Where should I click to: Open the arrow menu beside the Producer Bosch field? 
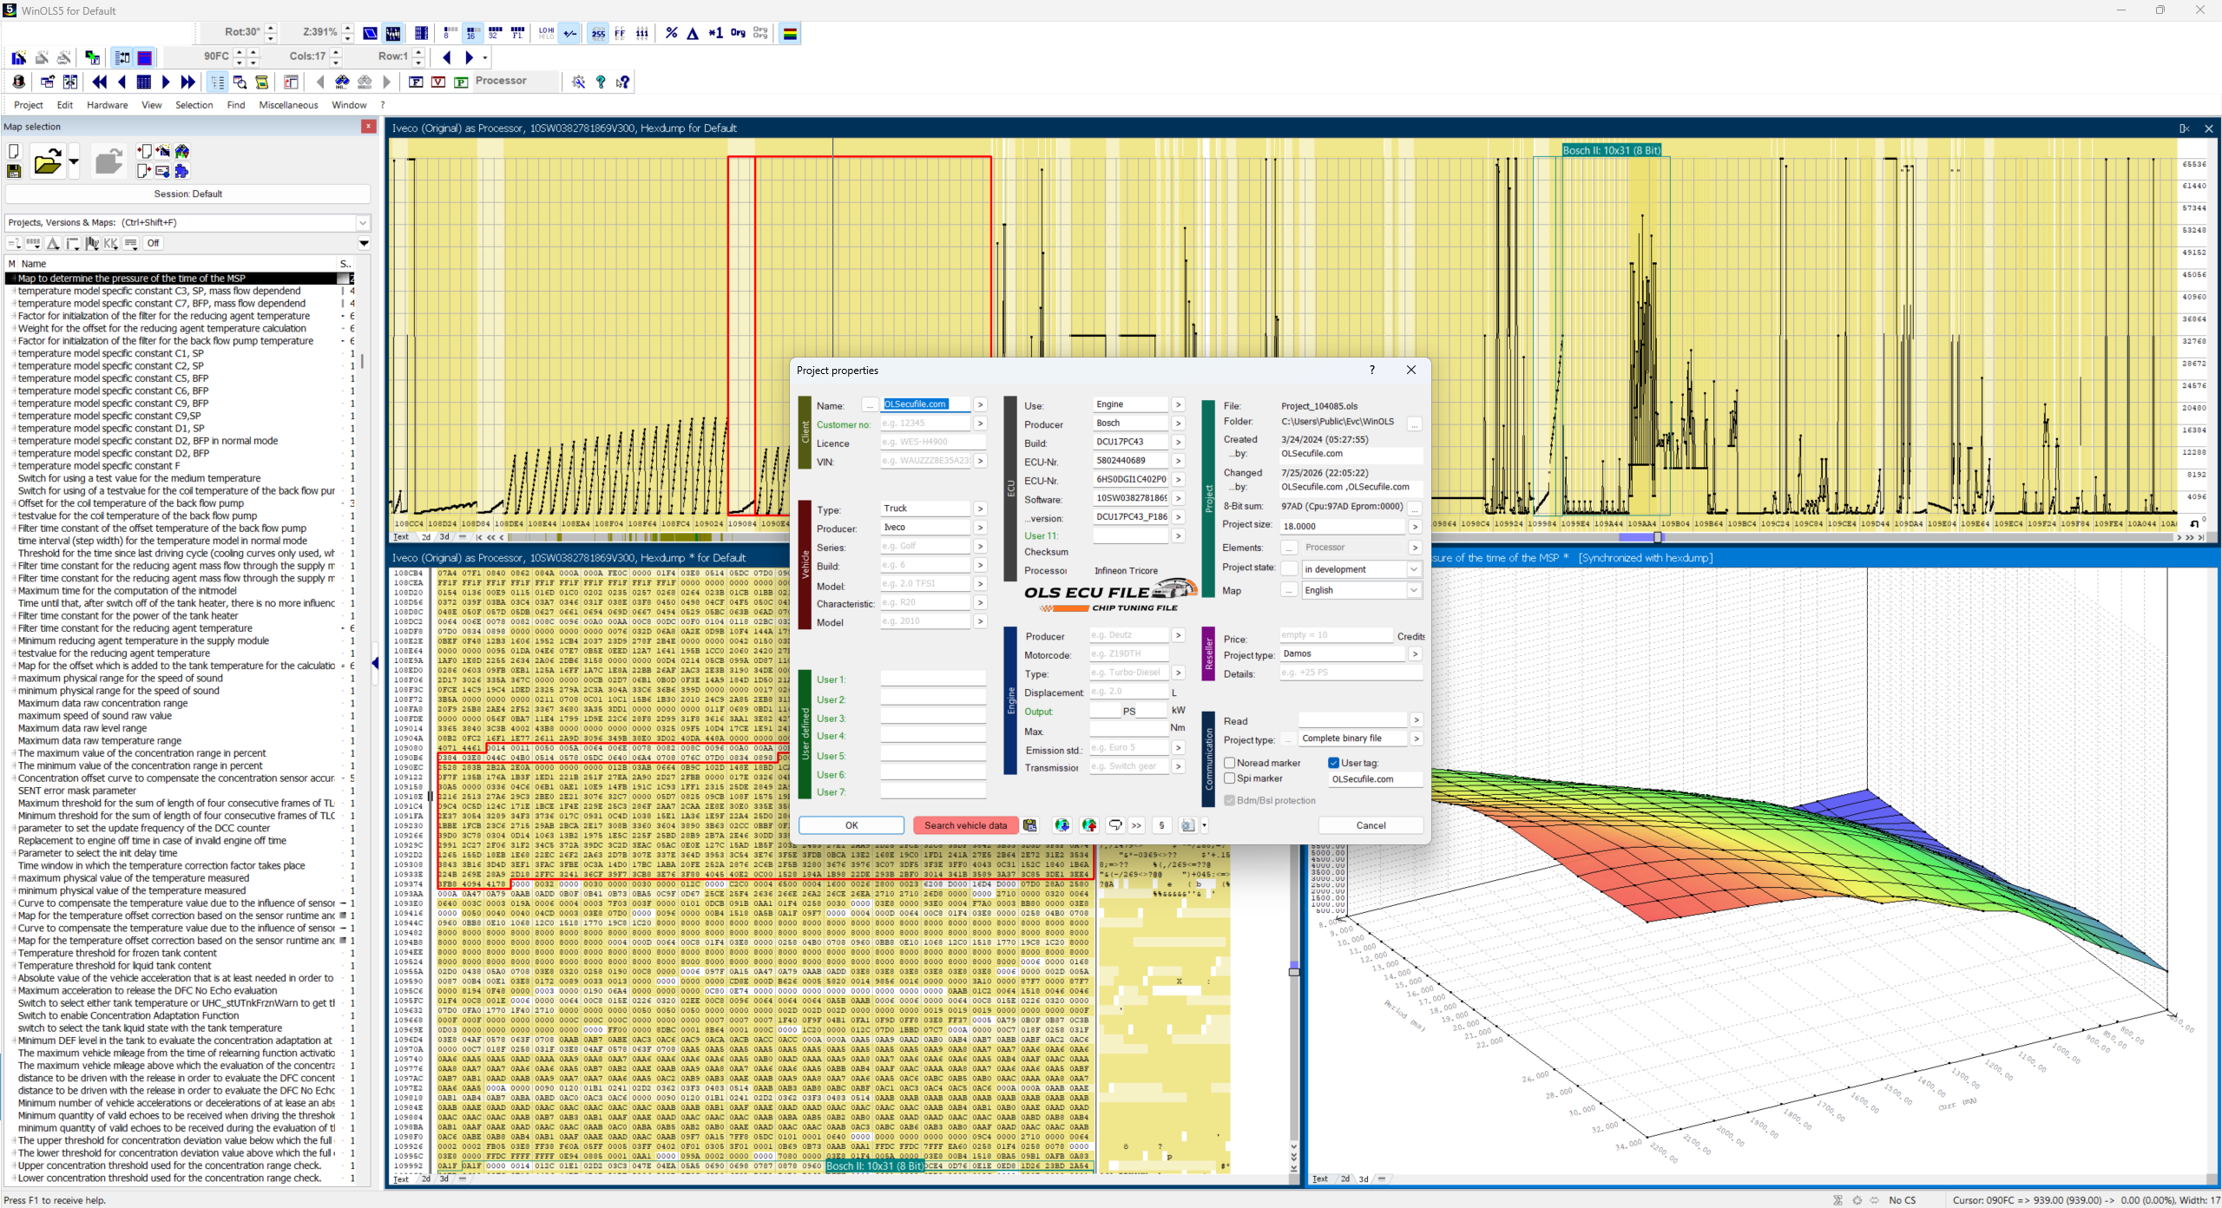1178,423
